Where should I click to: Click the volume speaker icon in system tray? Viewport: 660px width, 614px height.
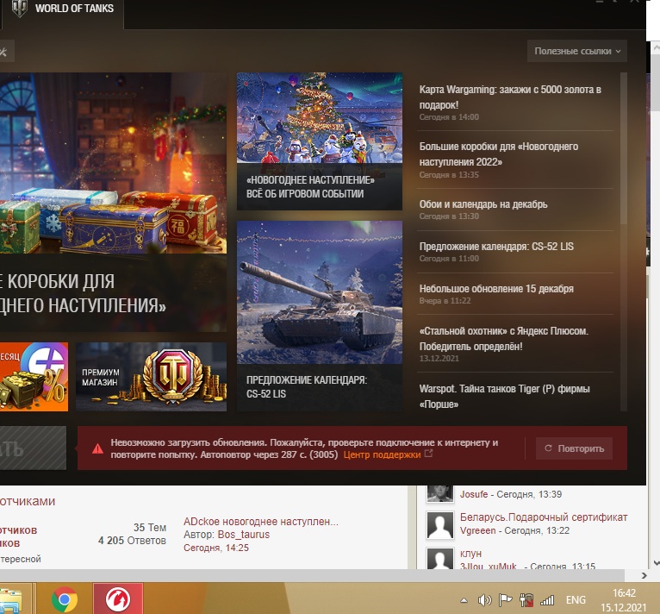click(x=484, y=600)
